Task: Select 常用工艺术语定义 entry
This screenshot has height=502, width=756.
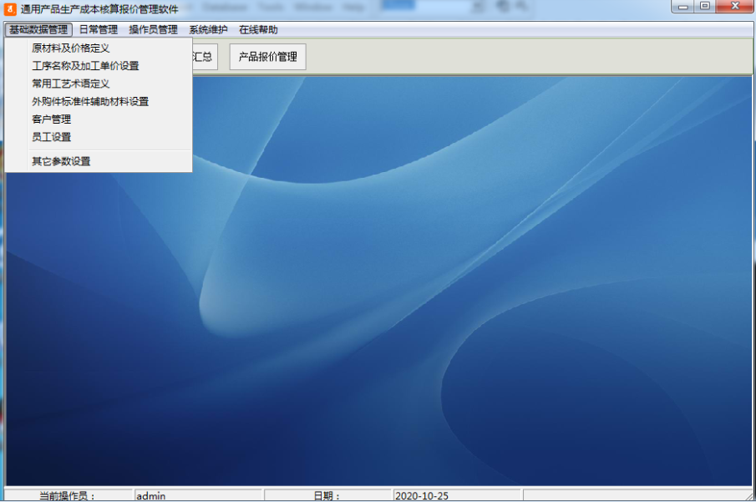Action: click(99, 84)
